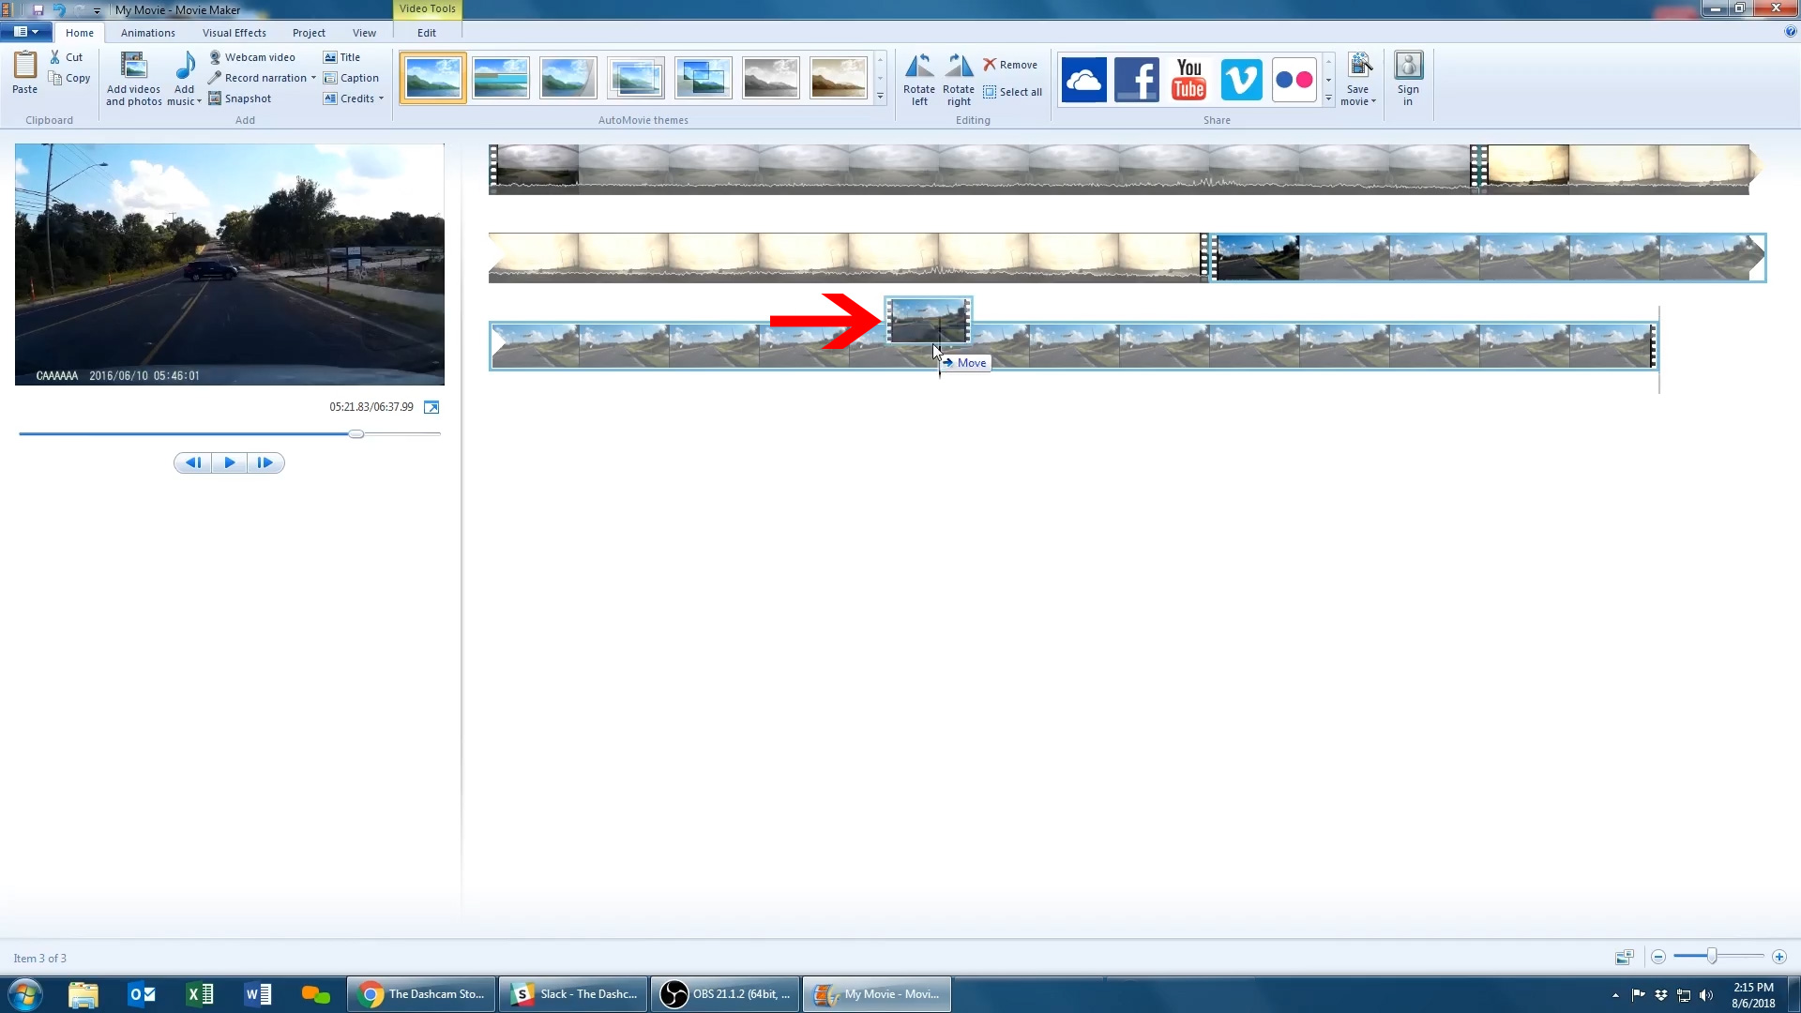
Task: Expand AutoMovie themes gallery
Action: click(880, 97)
